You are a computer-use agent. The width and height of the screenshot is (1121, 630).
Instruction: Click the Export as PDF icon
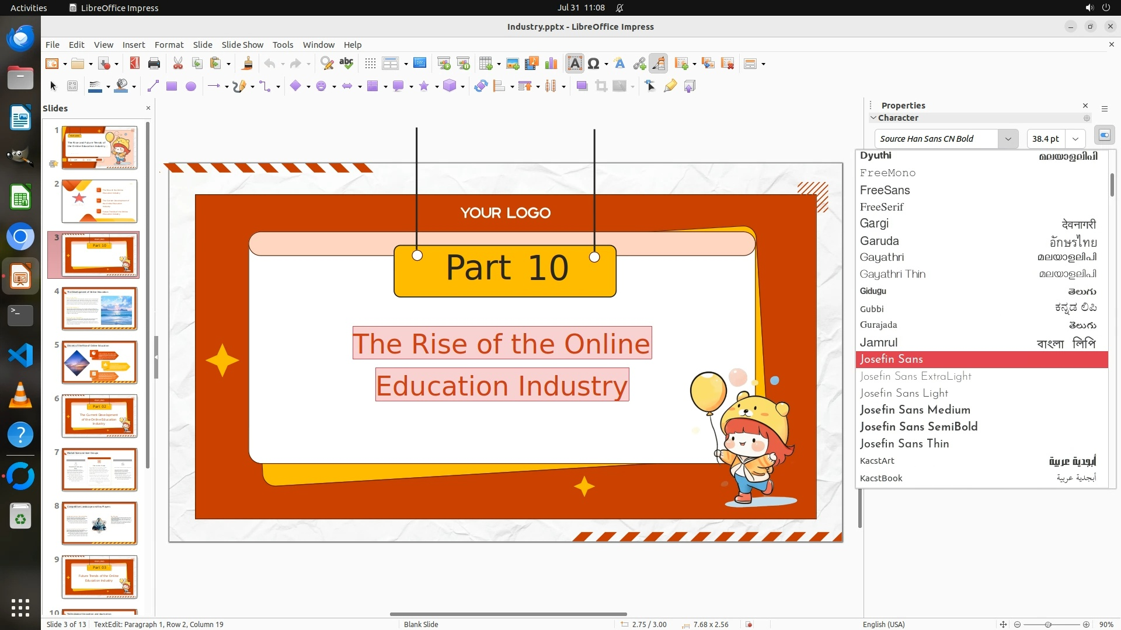tap(135, 64)
